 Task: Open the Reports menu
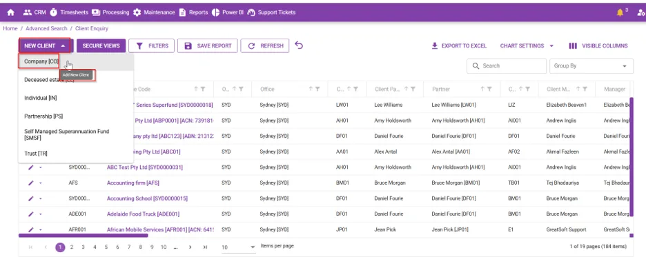(x=193, y=12)
